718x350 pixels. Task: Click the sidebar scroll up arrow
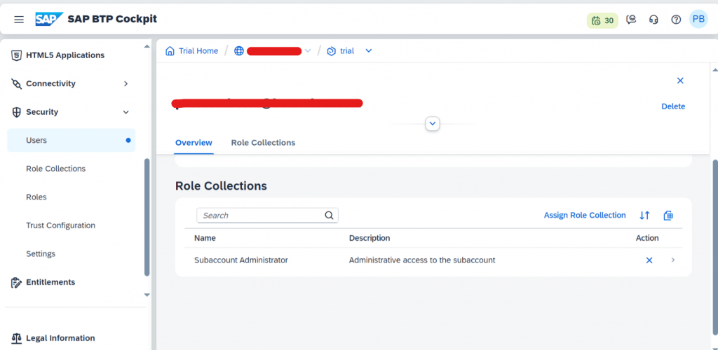click(x=147, y=47)
